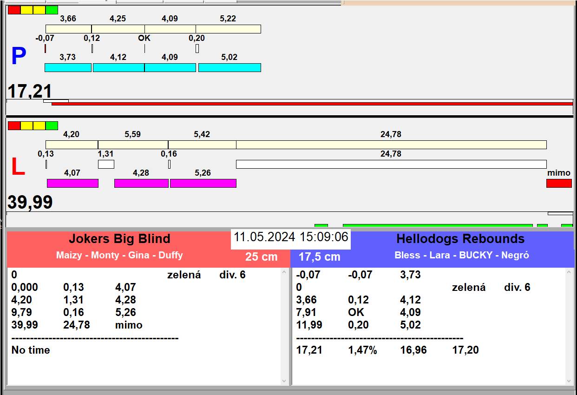Click the green start light in lane L
The width and height of the screenshot is (577, 395).
[52, 125]
